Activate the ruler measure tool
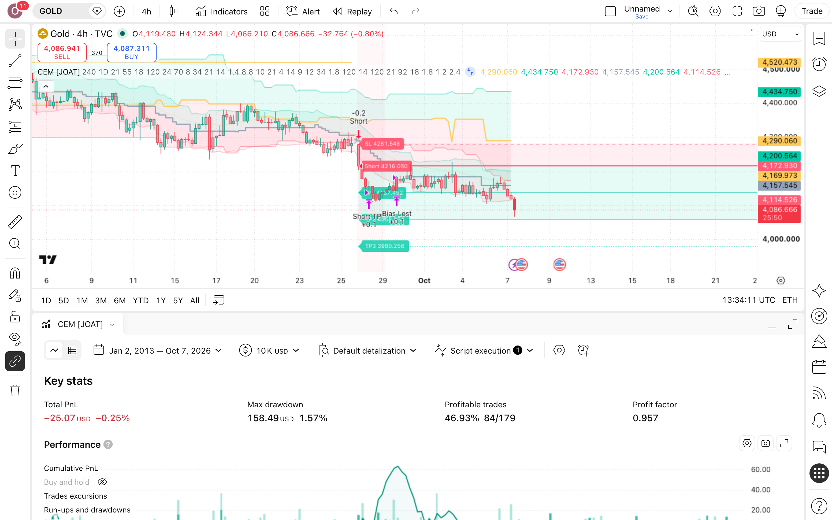Viewport: 832px width, 520px height. 15,222
